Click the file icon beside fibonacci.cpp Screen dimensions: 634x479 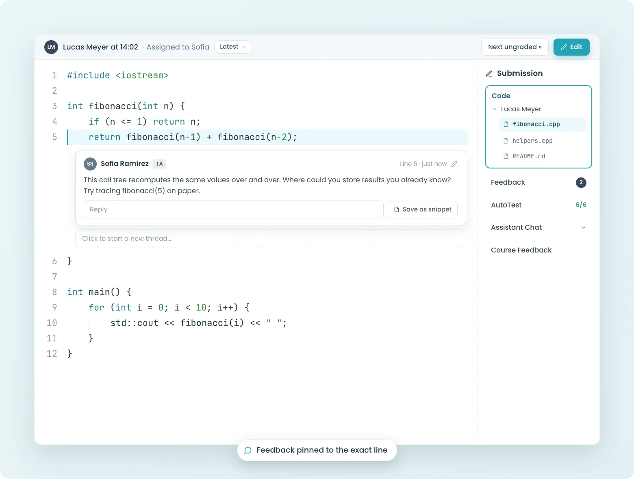point(506,124)
